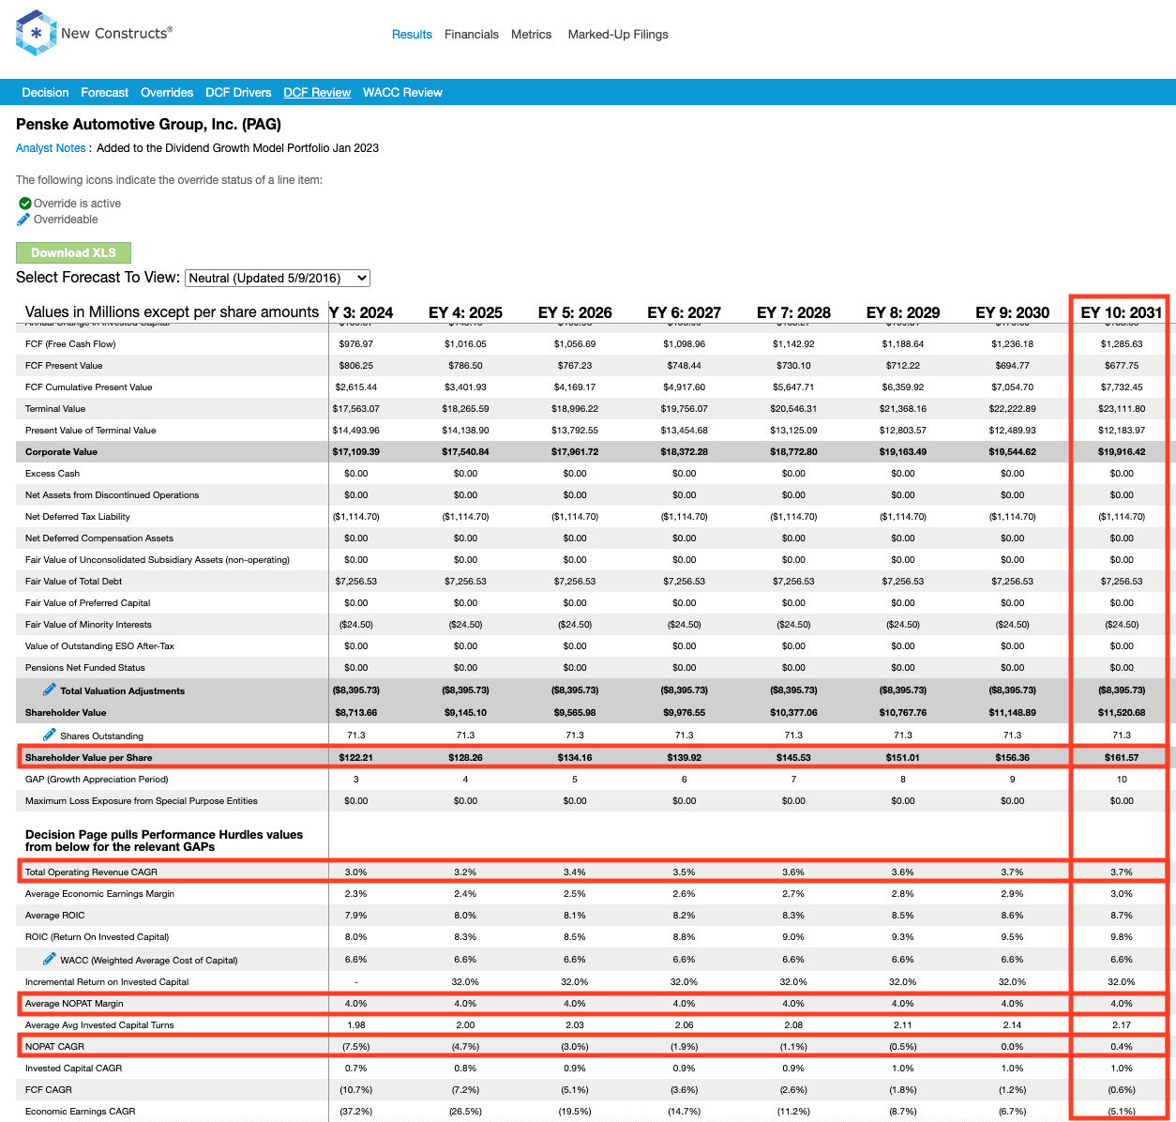Click NOPAT CAGR (7.5%) cell
Screen dimensions: 1176x1122
[x=356, y=1047]
